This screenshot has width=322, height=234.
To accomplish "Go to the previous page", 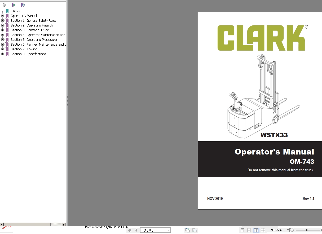I will [136, 230].
